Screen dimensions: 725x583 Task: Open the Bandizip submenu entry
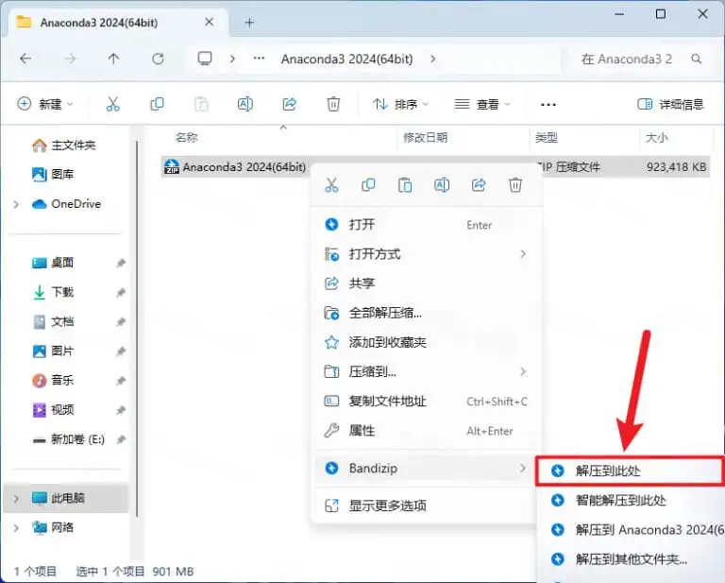tap(427, 469)
